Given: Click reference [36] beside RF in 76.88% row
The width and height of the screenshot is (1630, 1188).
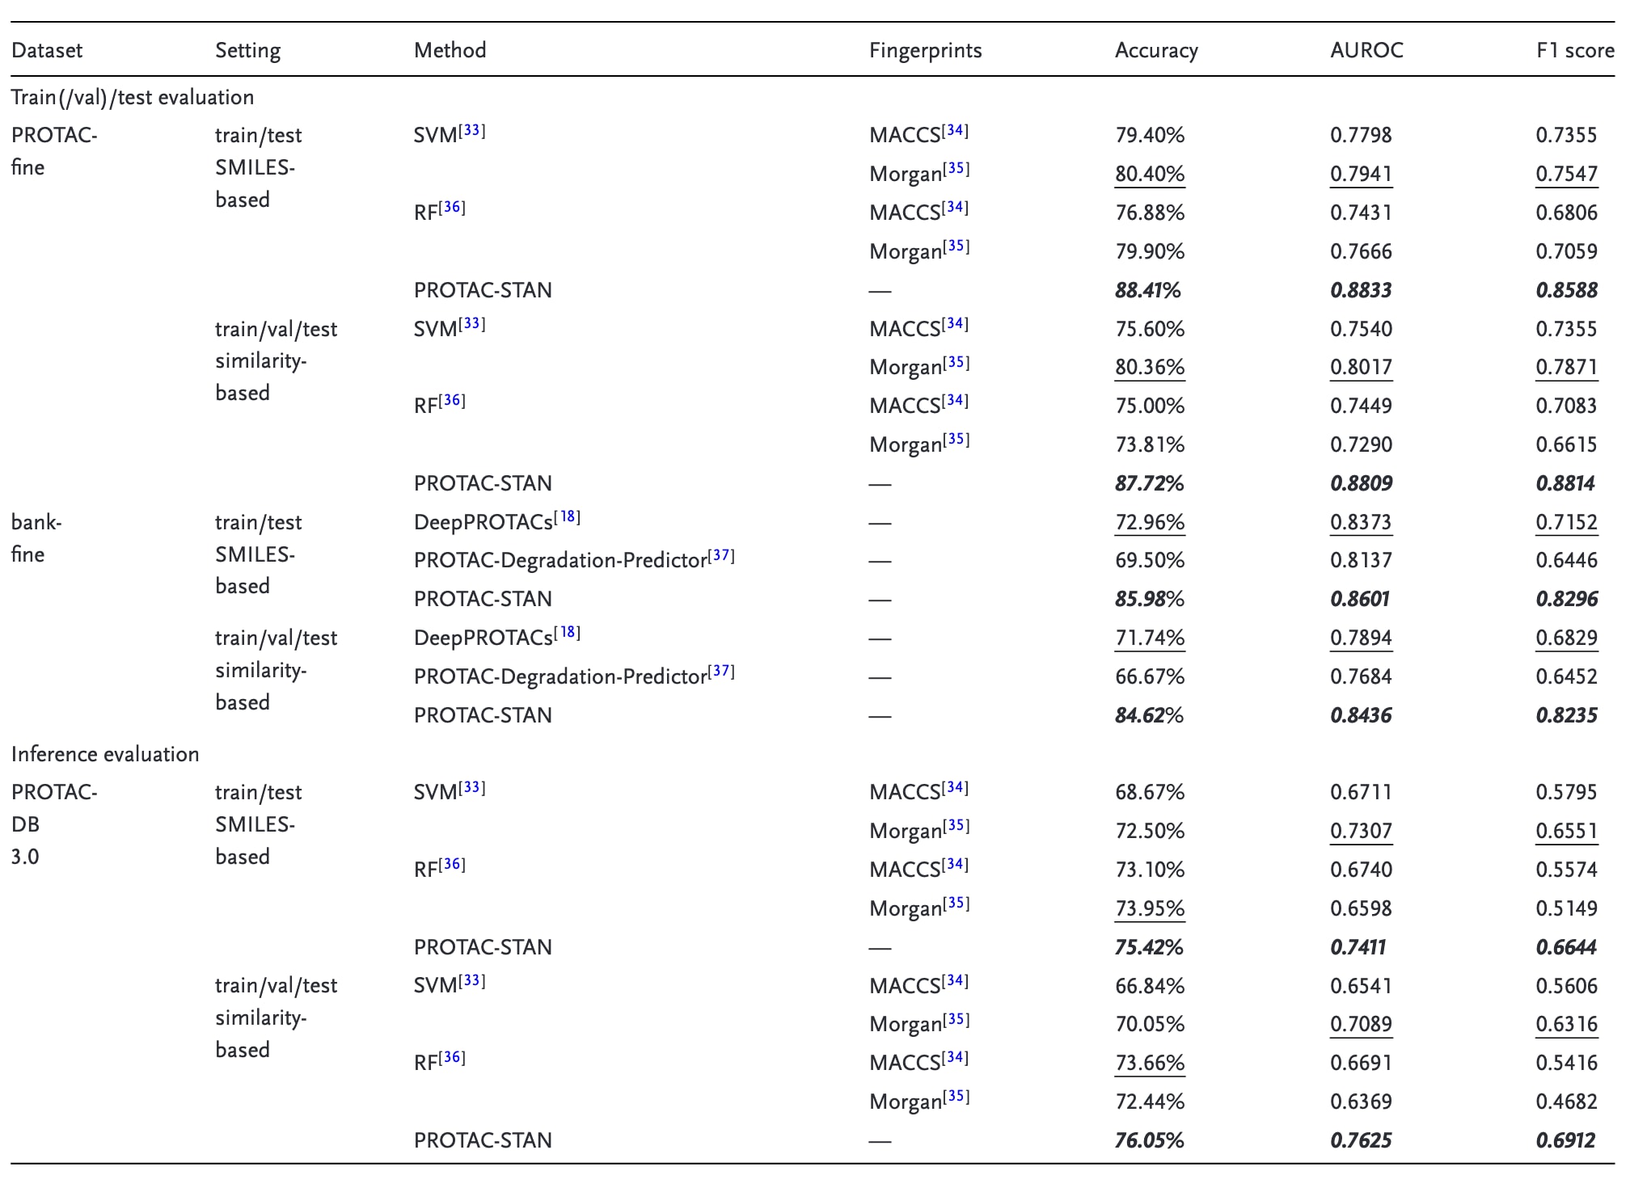Looking at the screenshot, I should (x=452, y=208).
